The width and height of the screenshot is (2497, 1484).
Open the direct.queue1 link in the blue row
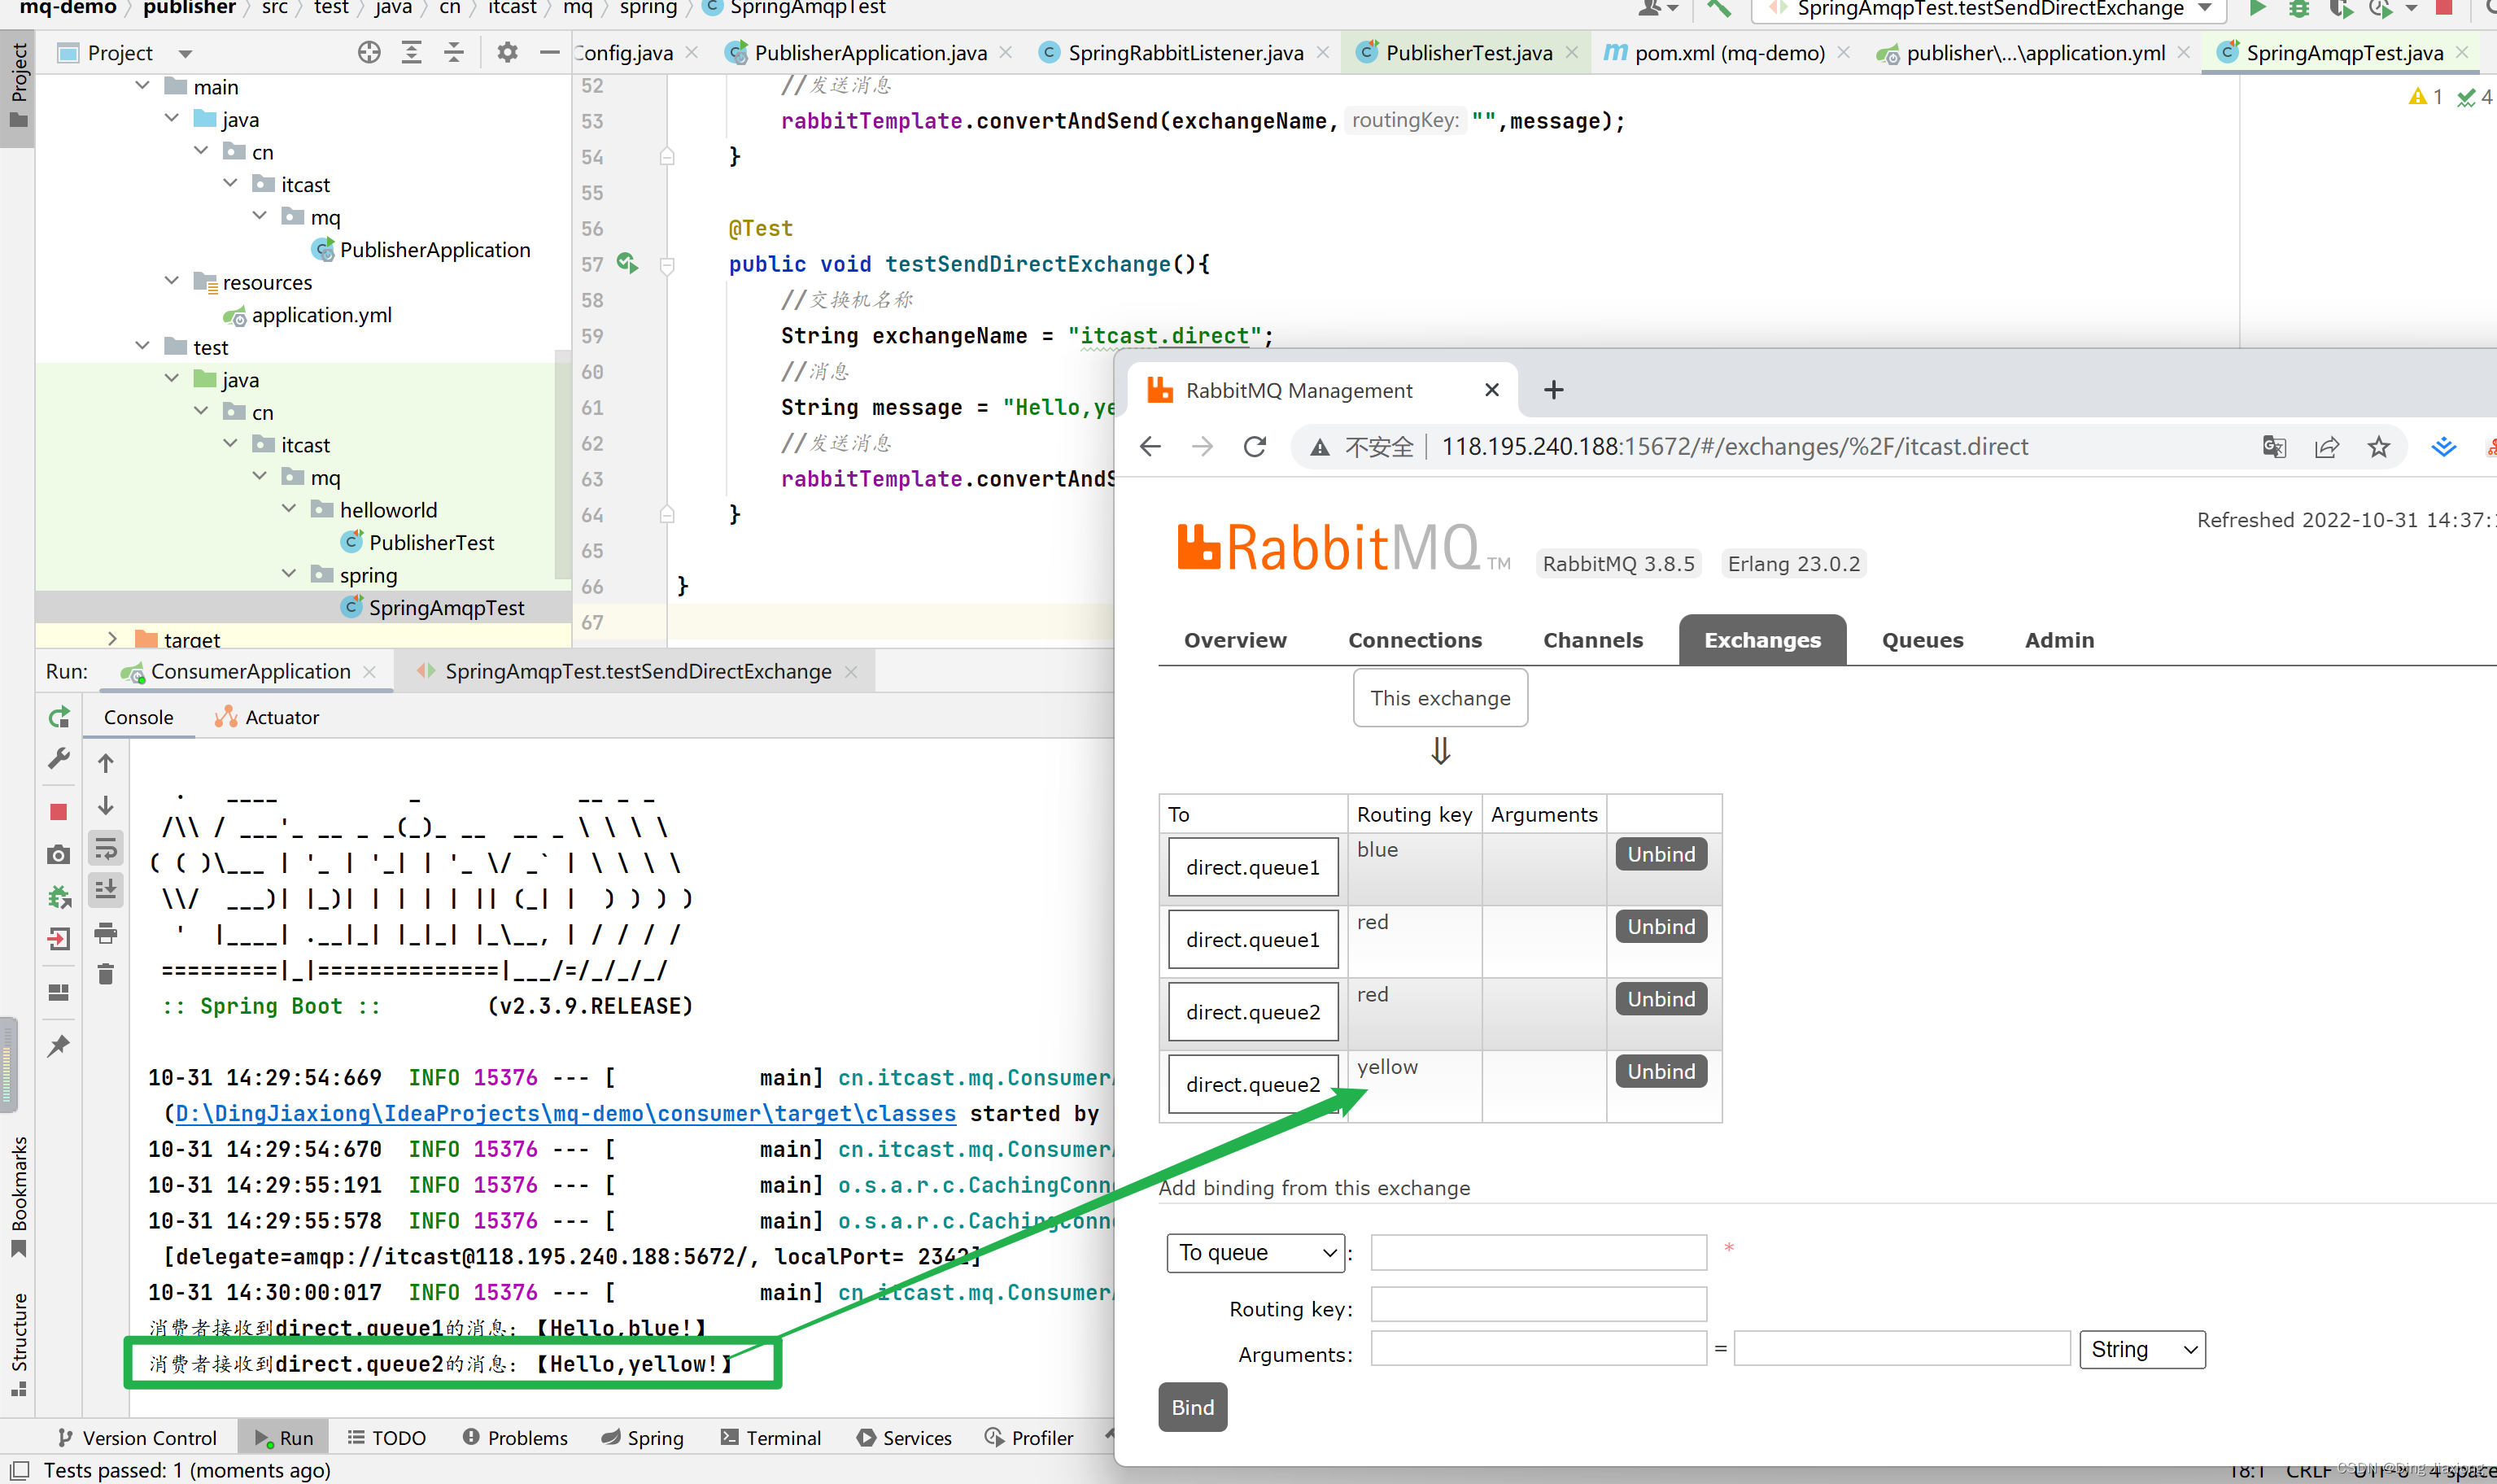1253,867
